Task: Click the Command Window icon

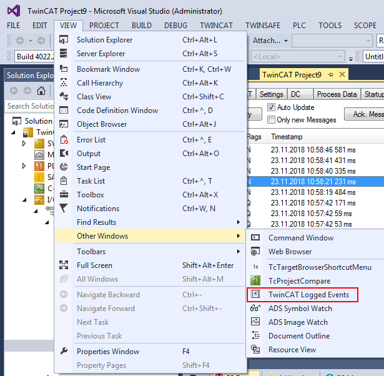Action: 255,237
